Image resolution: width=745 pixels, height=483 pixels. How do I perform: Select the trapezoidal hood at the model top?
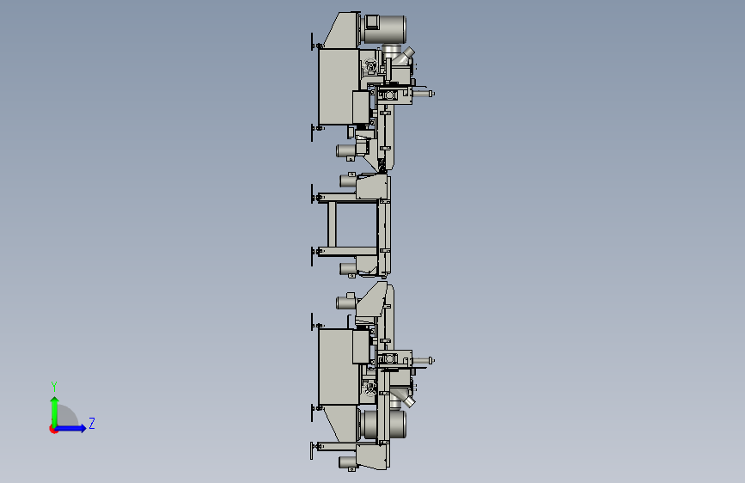click(341, 31)
